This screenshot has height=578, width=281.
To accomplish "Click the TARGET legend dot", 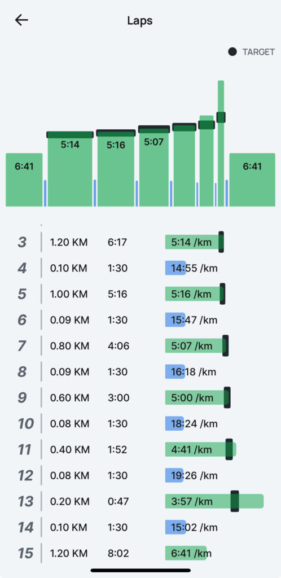I will pos(232,52).
